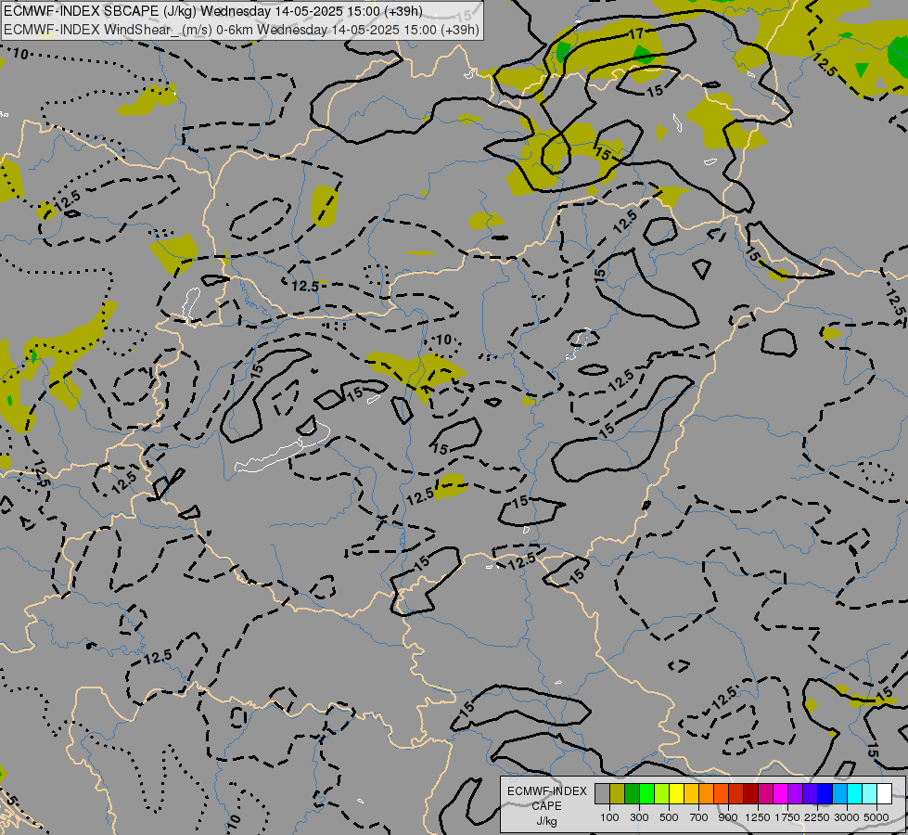Choose the amber swatch left of 700
This screenshot has width=908, height=835.
[691, 793]
